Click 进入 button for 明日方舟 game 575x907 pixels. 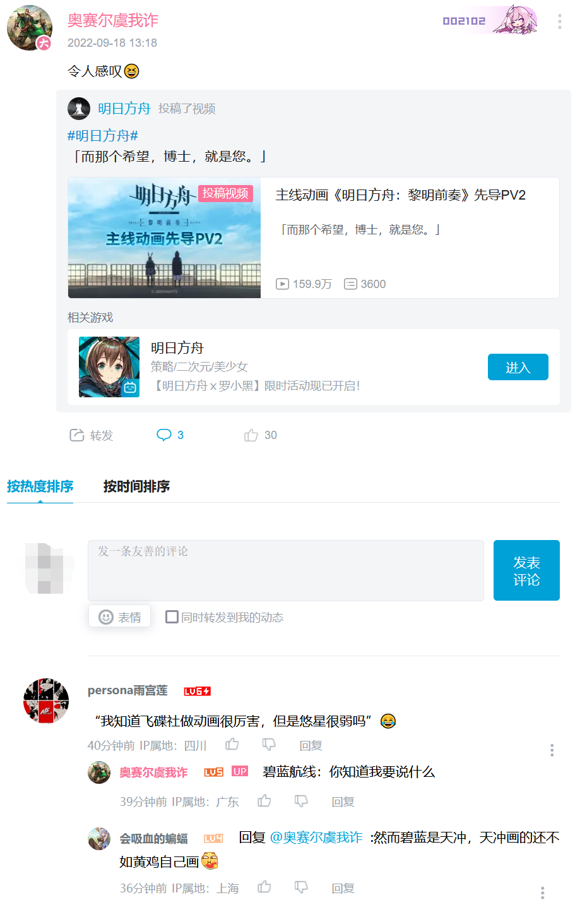518,367
